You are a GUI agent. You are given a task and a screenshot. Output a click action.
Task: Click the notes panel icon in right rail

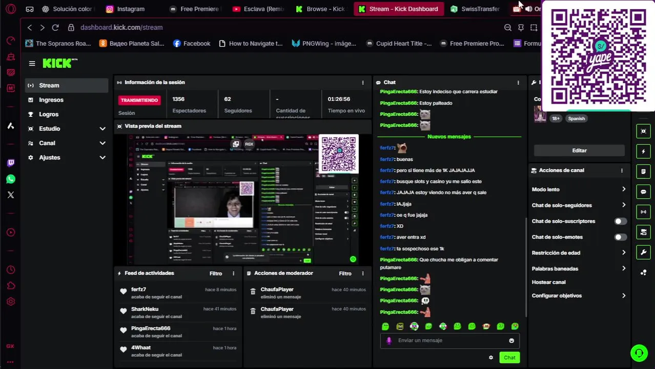tap(643, 171)
